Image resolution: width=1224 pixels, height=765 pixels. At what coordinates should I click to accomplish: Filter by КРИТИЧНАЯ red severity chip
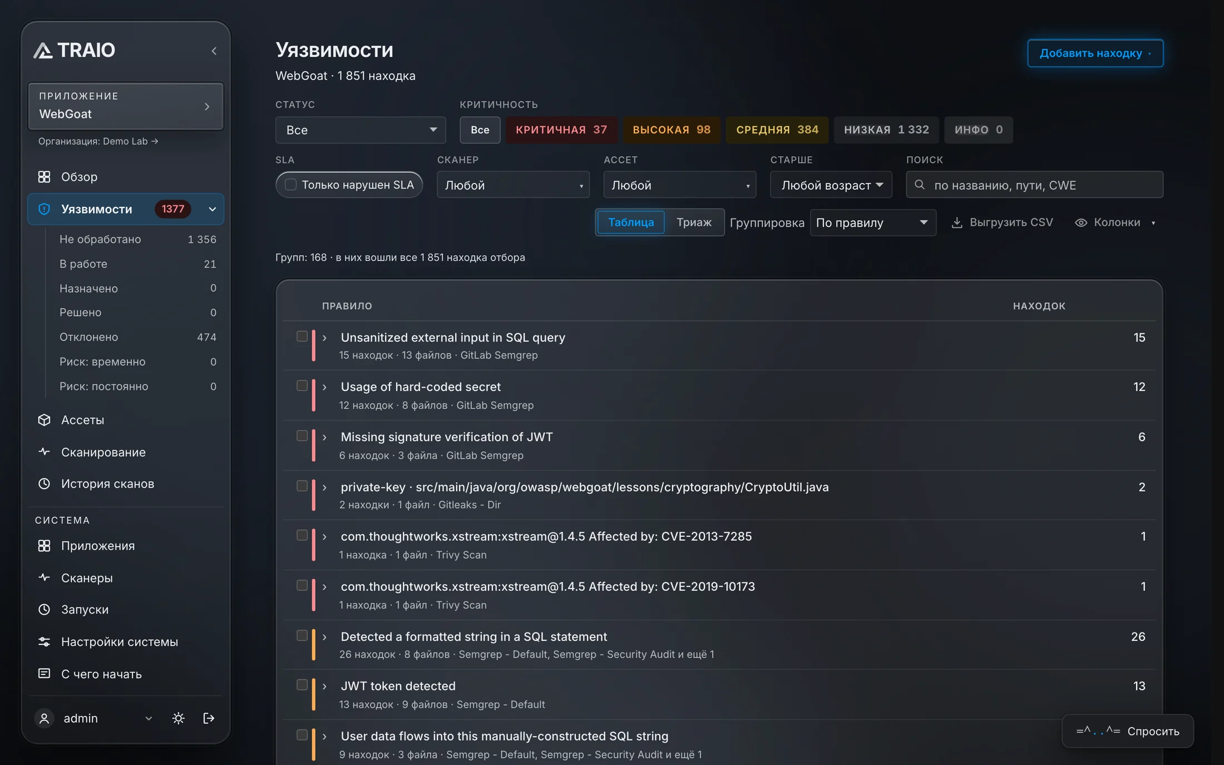pyautogui.click(x=561, y=130)
